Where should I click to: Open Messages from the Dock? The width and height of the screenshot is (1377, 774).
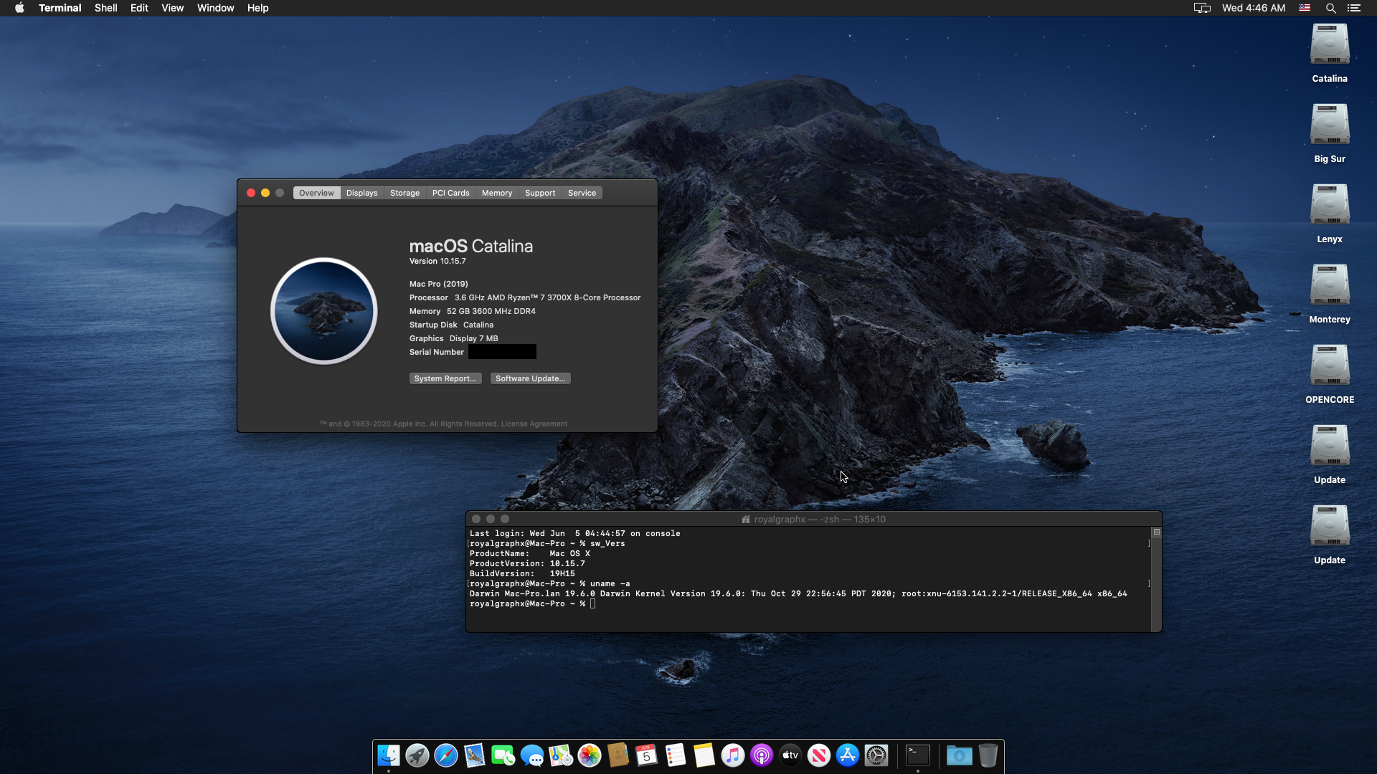(531, 755)
